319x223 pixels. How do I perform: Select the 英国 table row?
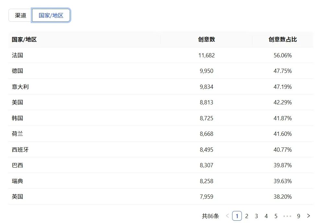(x=161, y=196)
